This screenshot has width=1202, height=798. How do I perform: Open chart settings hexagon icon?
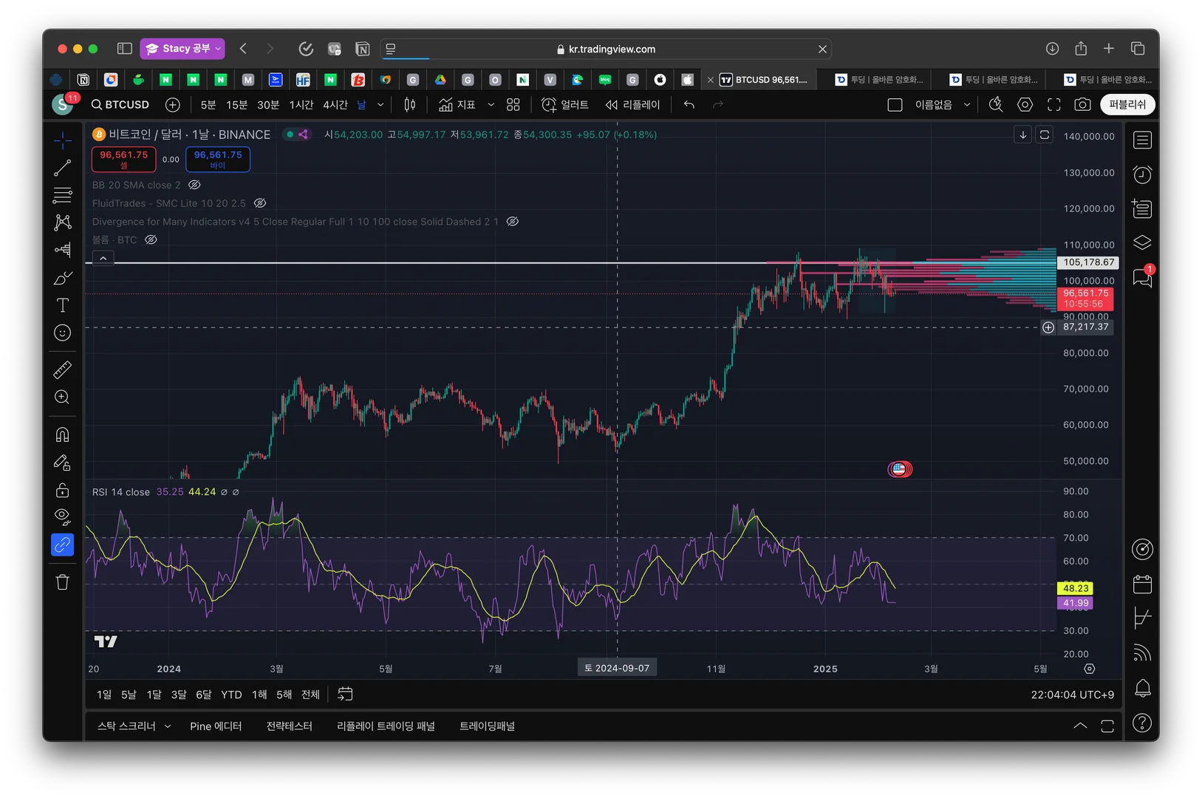[1025, 105]
